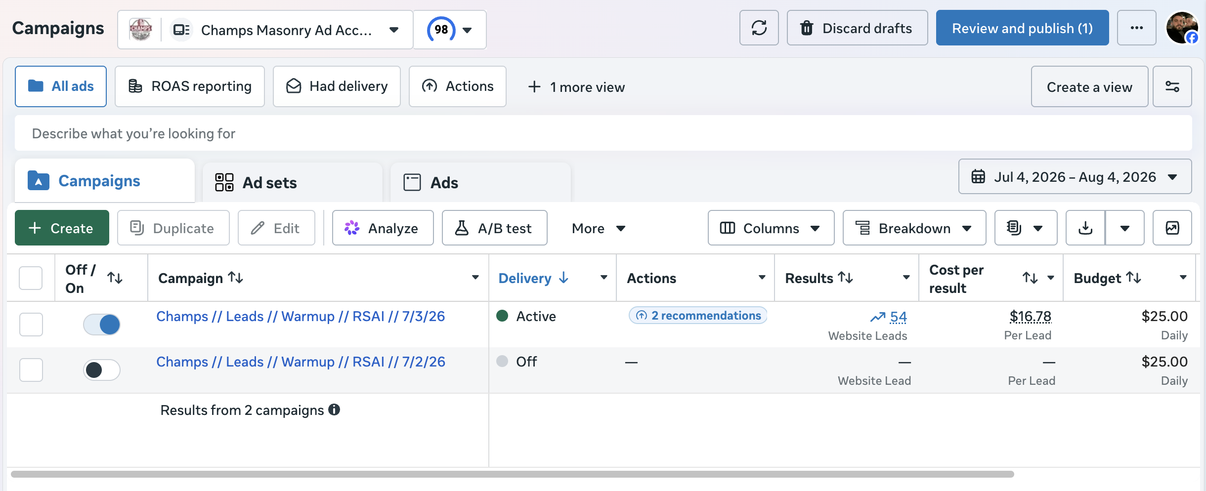Image resolution: width=1206 pixels, height=491 pixels.
Task: Open the Breakdown dropdown
Action: coord(914,228)
